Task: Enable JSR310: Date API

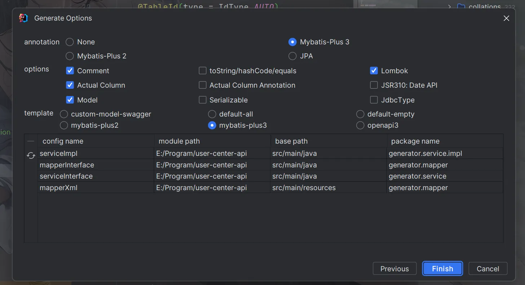Action: tap(374, 85)
